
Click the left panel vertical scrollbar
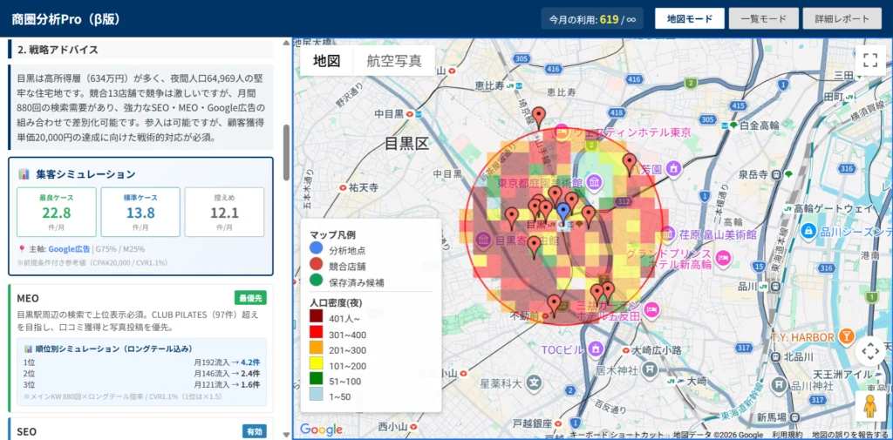coord(286,152)
